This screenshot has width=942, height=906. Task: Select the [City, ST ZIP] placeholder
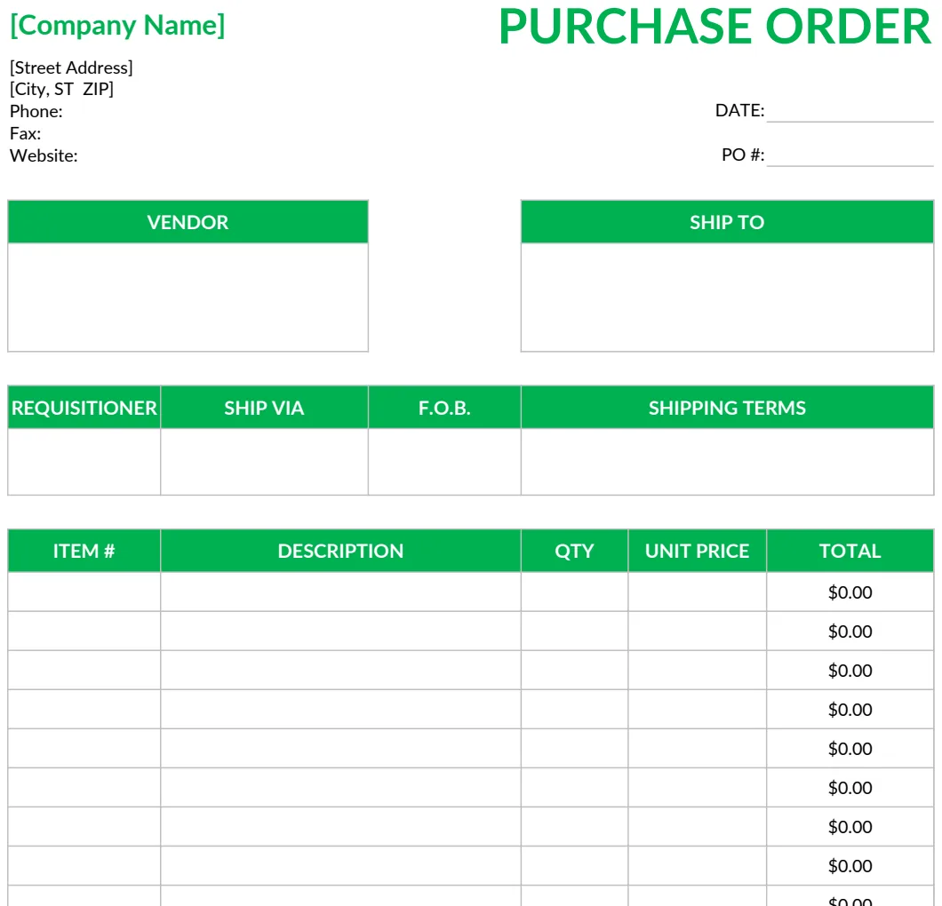61,89
